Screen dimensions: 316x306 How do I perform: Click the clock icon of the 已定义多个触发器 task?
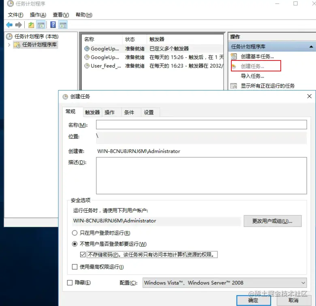point(87,48)
